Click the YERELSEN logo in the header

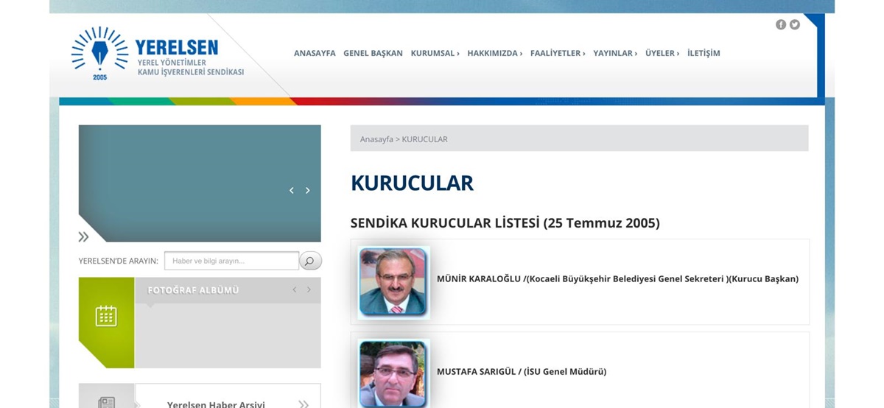point(157,53)
